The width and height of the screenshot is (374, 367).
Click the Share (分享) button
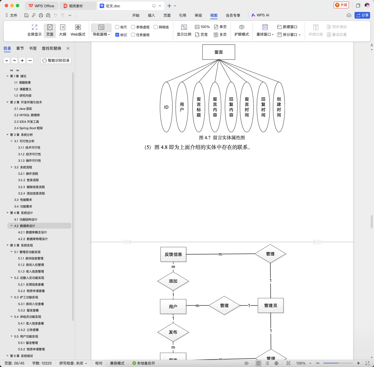pos(362,15)
